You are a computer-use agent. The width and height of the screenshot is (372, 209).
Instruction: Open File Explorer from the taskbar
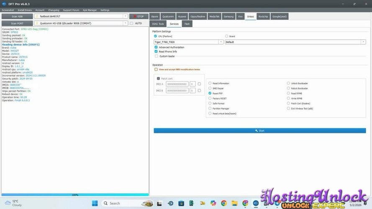click(x=234, y=203)
